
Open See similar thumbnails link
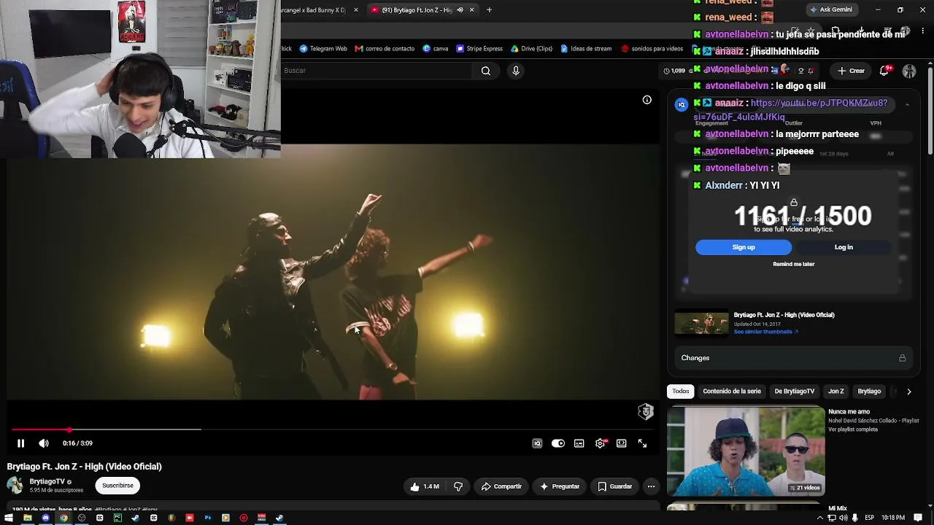point(765,332)
